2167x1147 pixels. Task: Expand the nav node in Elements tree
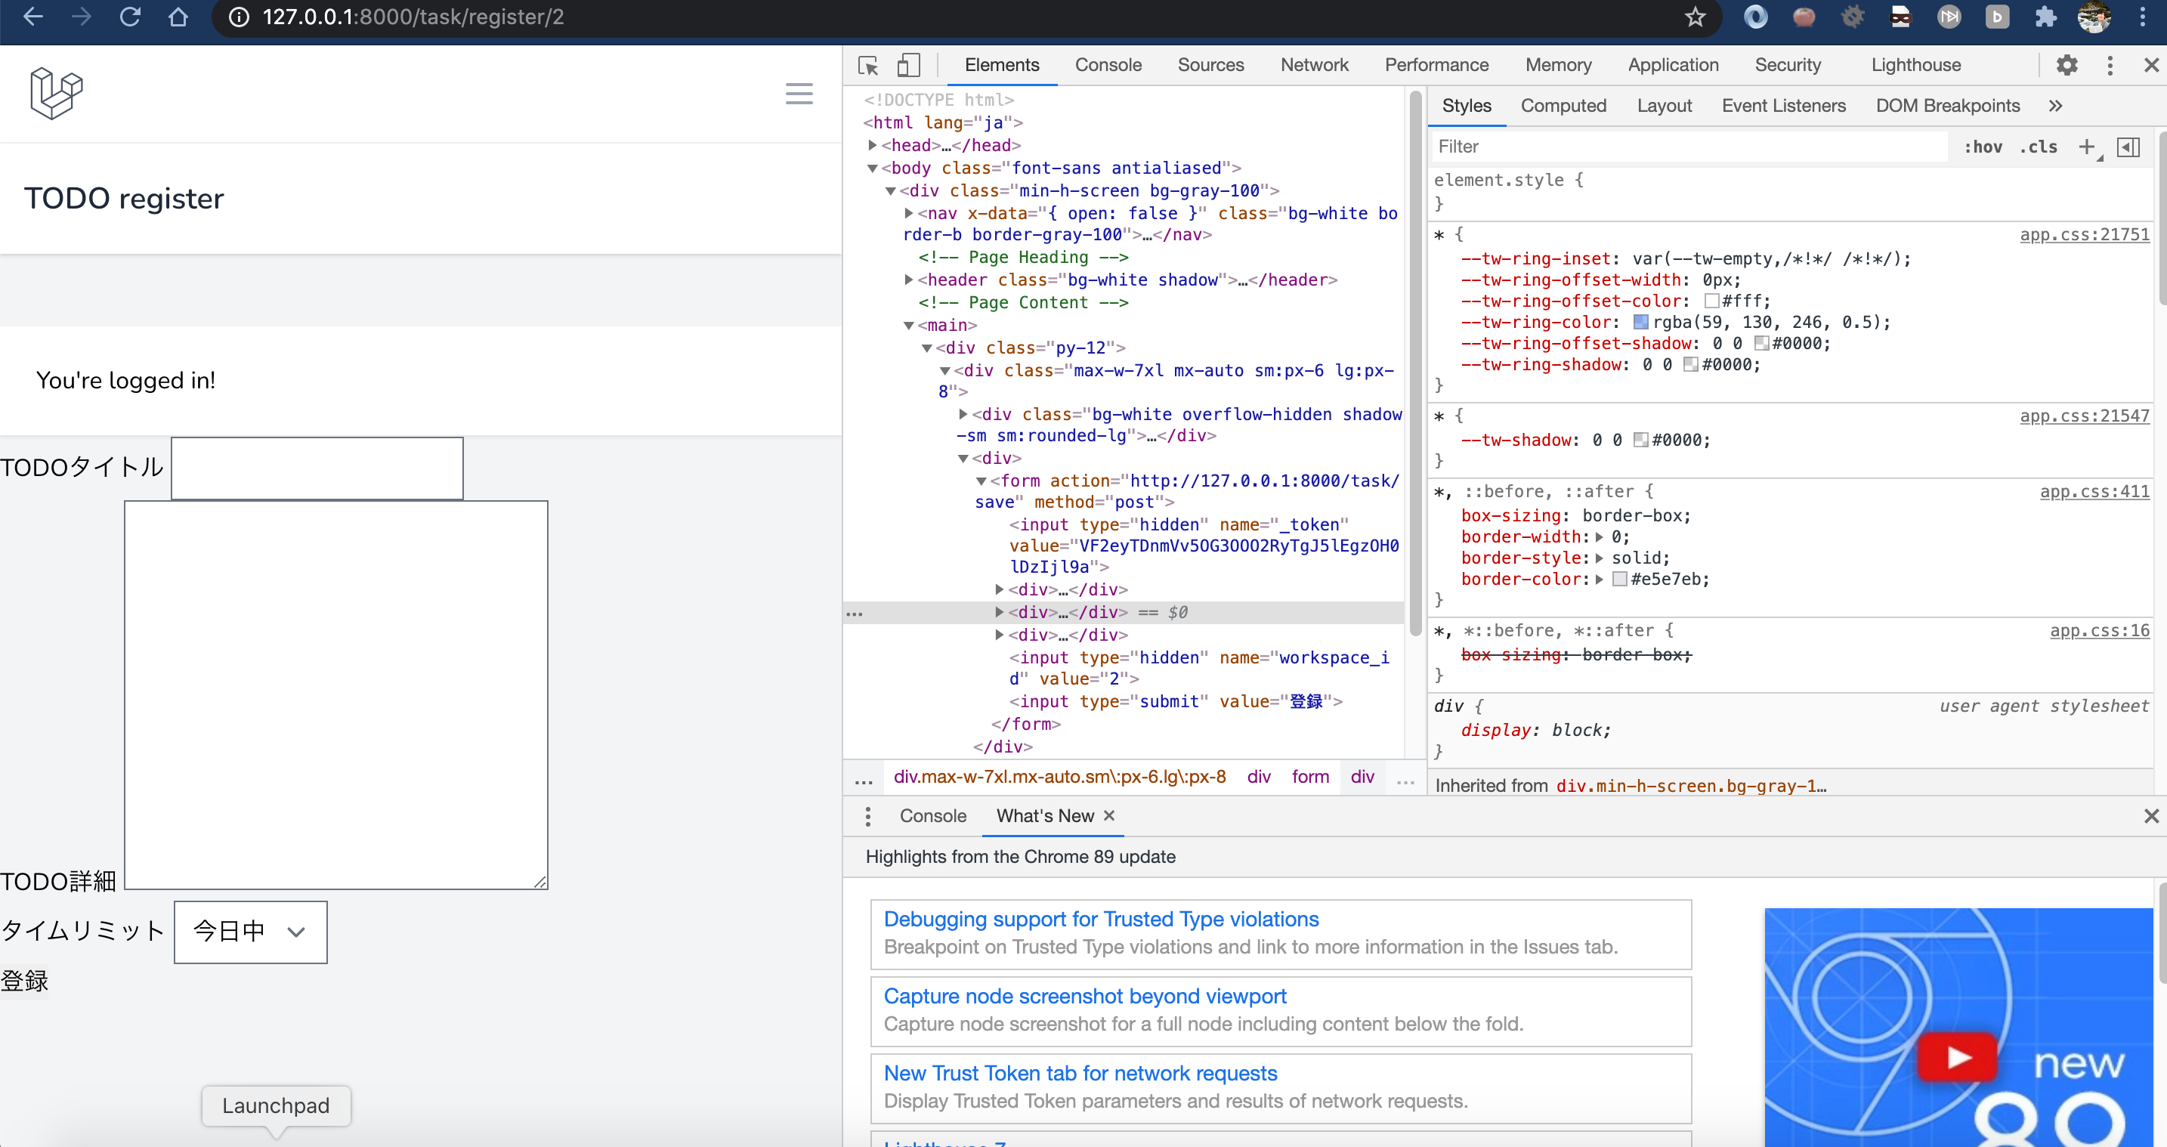(907, 213)
